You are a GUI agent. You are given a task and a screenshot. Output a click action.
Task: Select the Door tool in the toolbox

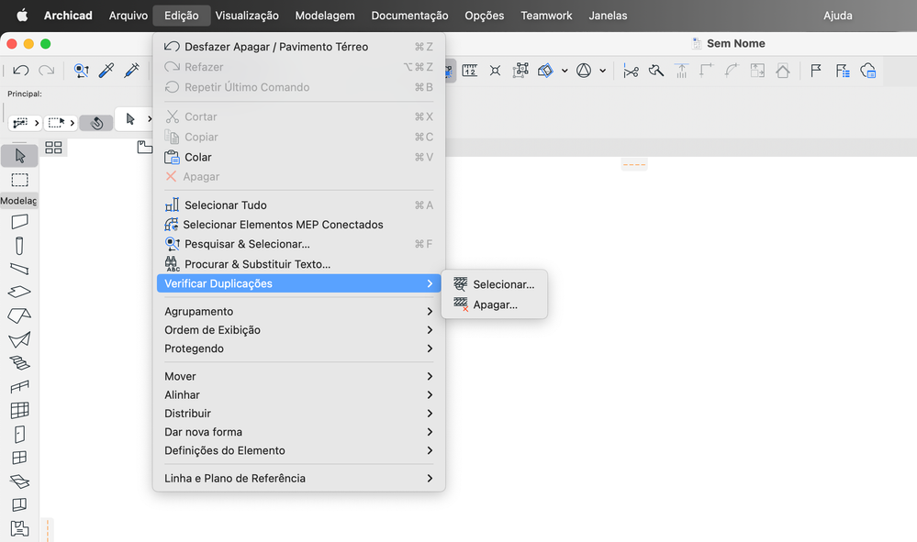(x=19, y=435)
